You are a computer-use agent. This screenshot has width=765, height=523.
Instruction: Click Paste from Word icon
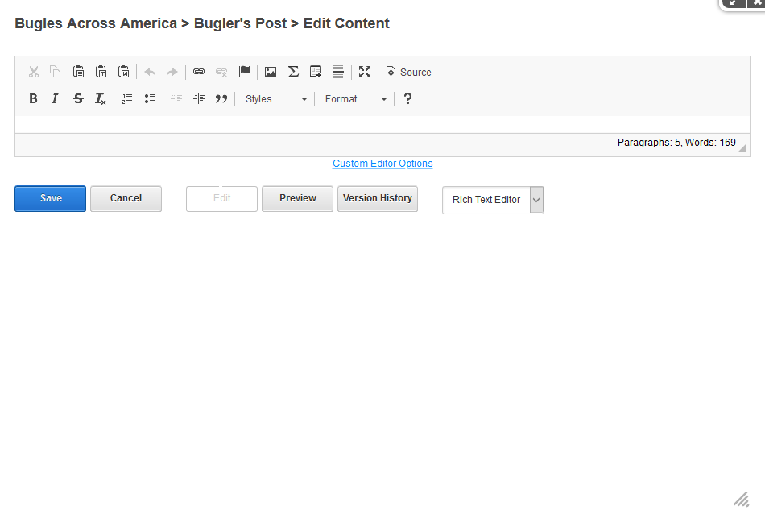point(124,72)
